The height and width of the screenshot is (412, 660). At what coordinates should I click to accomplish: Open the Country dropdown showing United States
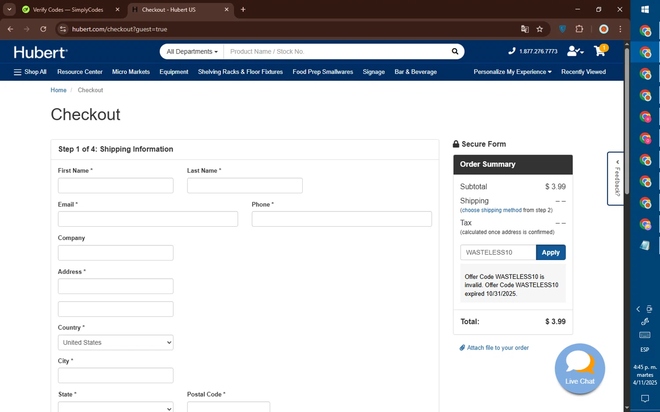coord(116,343)
